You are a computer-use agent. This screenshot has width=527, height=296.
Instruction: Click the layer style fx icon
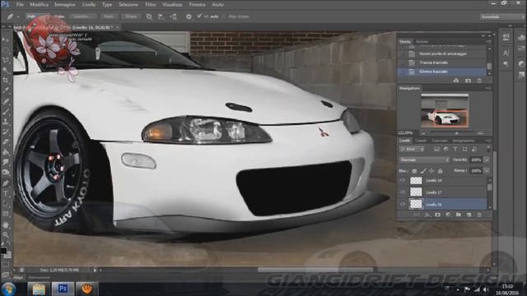(427, 215)
